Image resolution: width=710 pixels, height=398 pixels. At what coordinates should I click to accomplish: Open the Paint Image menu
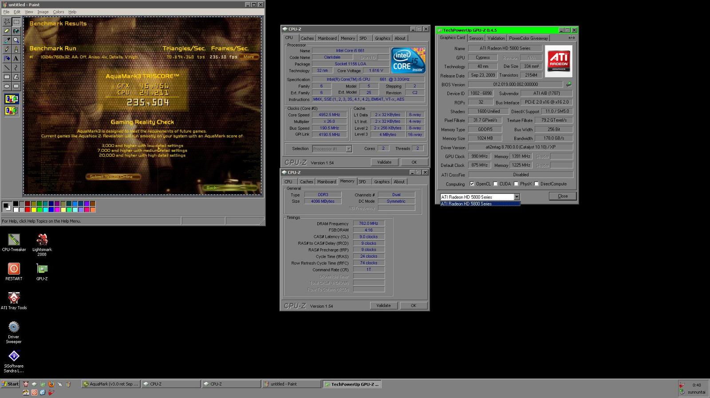[43, 12]
